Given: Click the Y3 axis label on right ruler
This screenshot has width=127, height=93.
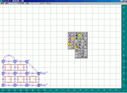Looking at the screenshot, I should coord(124,73).
